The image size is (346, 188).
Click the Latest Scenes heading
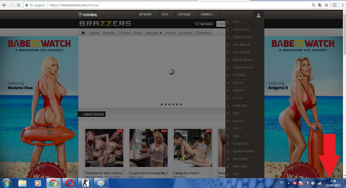(x=93, y=114)
